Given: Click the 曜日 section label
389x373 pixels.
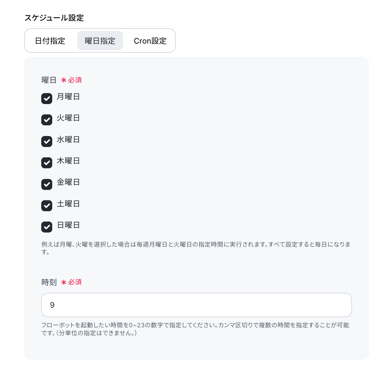Looking at the screenshot, I should click(49, 80).
